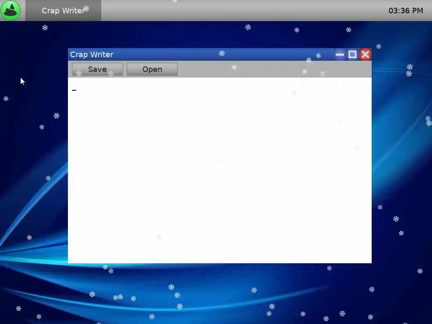Image resolution: width=432 pixels, height=324 pixels.
Task: Click the 03:36 PM clock
Action: tap(405, 11)
